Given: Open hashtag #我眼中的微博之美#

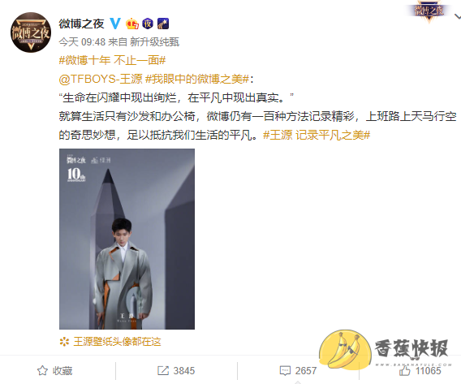Looking at the screenshot, I should click(197, 79).
